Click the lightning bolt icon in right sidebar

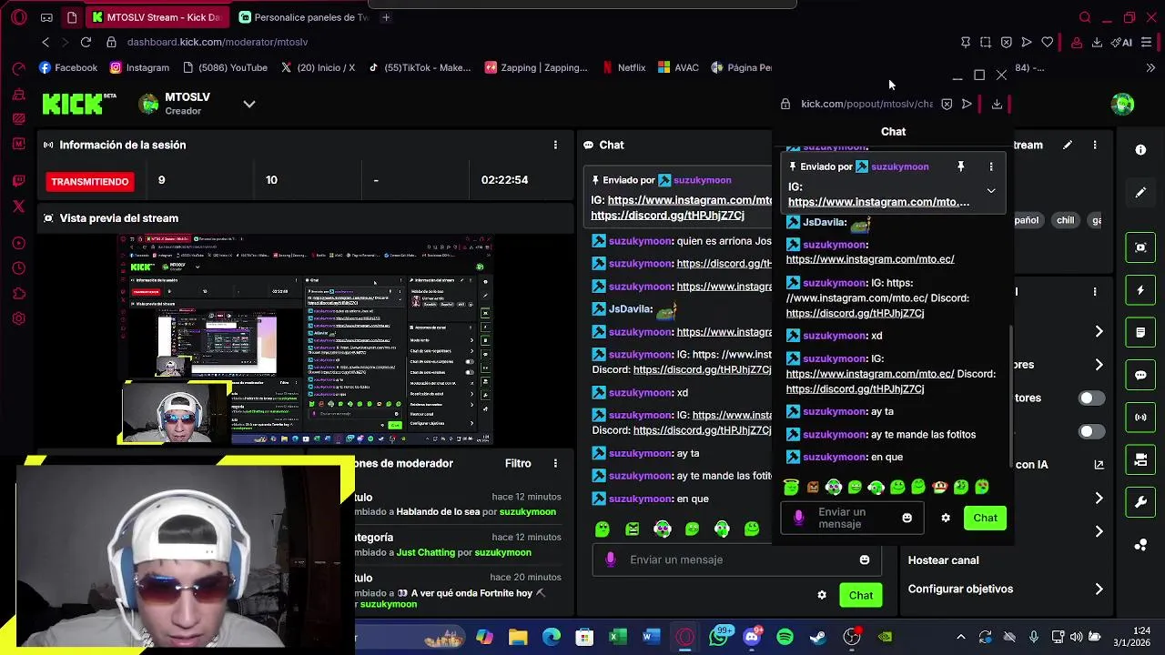1140,290
